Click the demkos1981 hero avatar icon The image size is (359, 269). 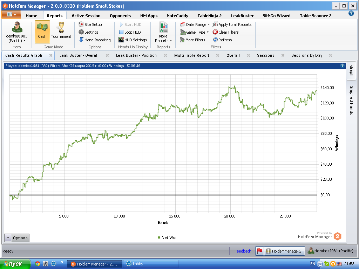[17, 27]
